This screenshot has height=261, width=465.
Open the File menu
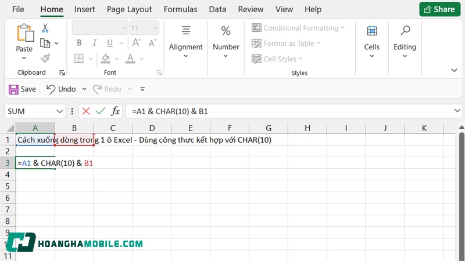18,9
